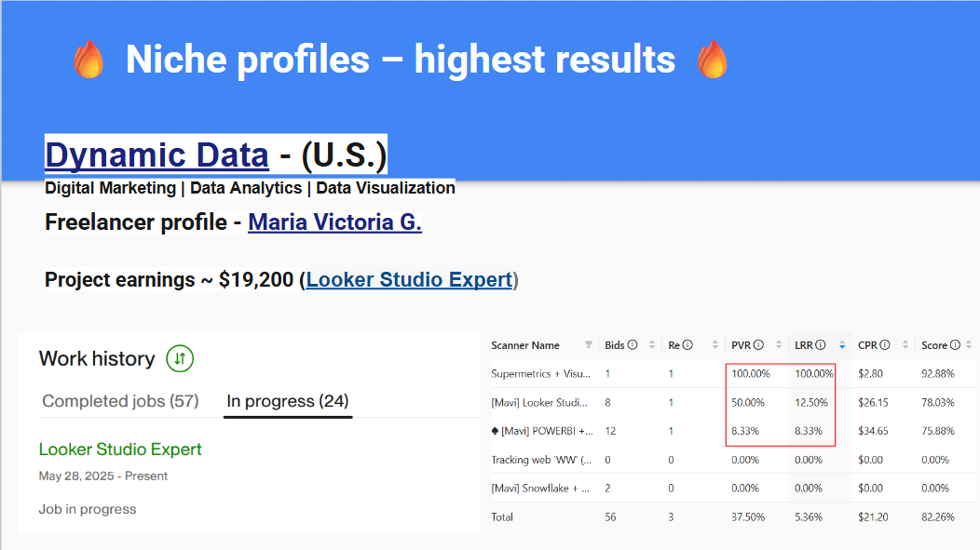Click the 56 total bids value
Viewport: 980px width, 550px height.
point(610,516)
